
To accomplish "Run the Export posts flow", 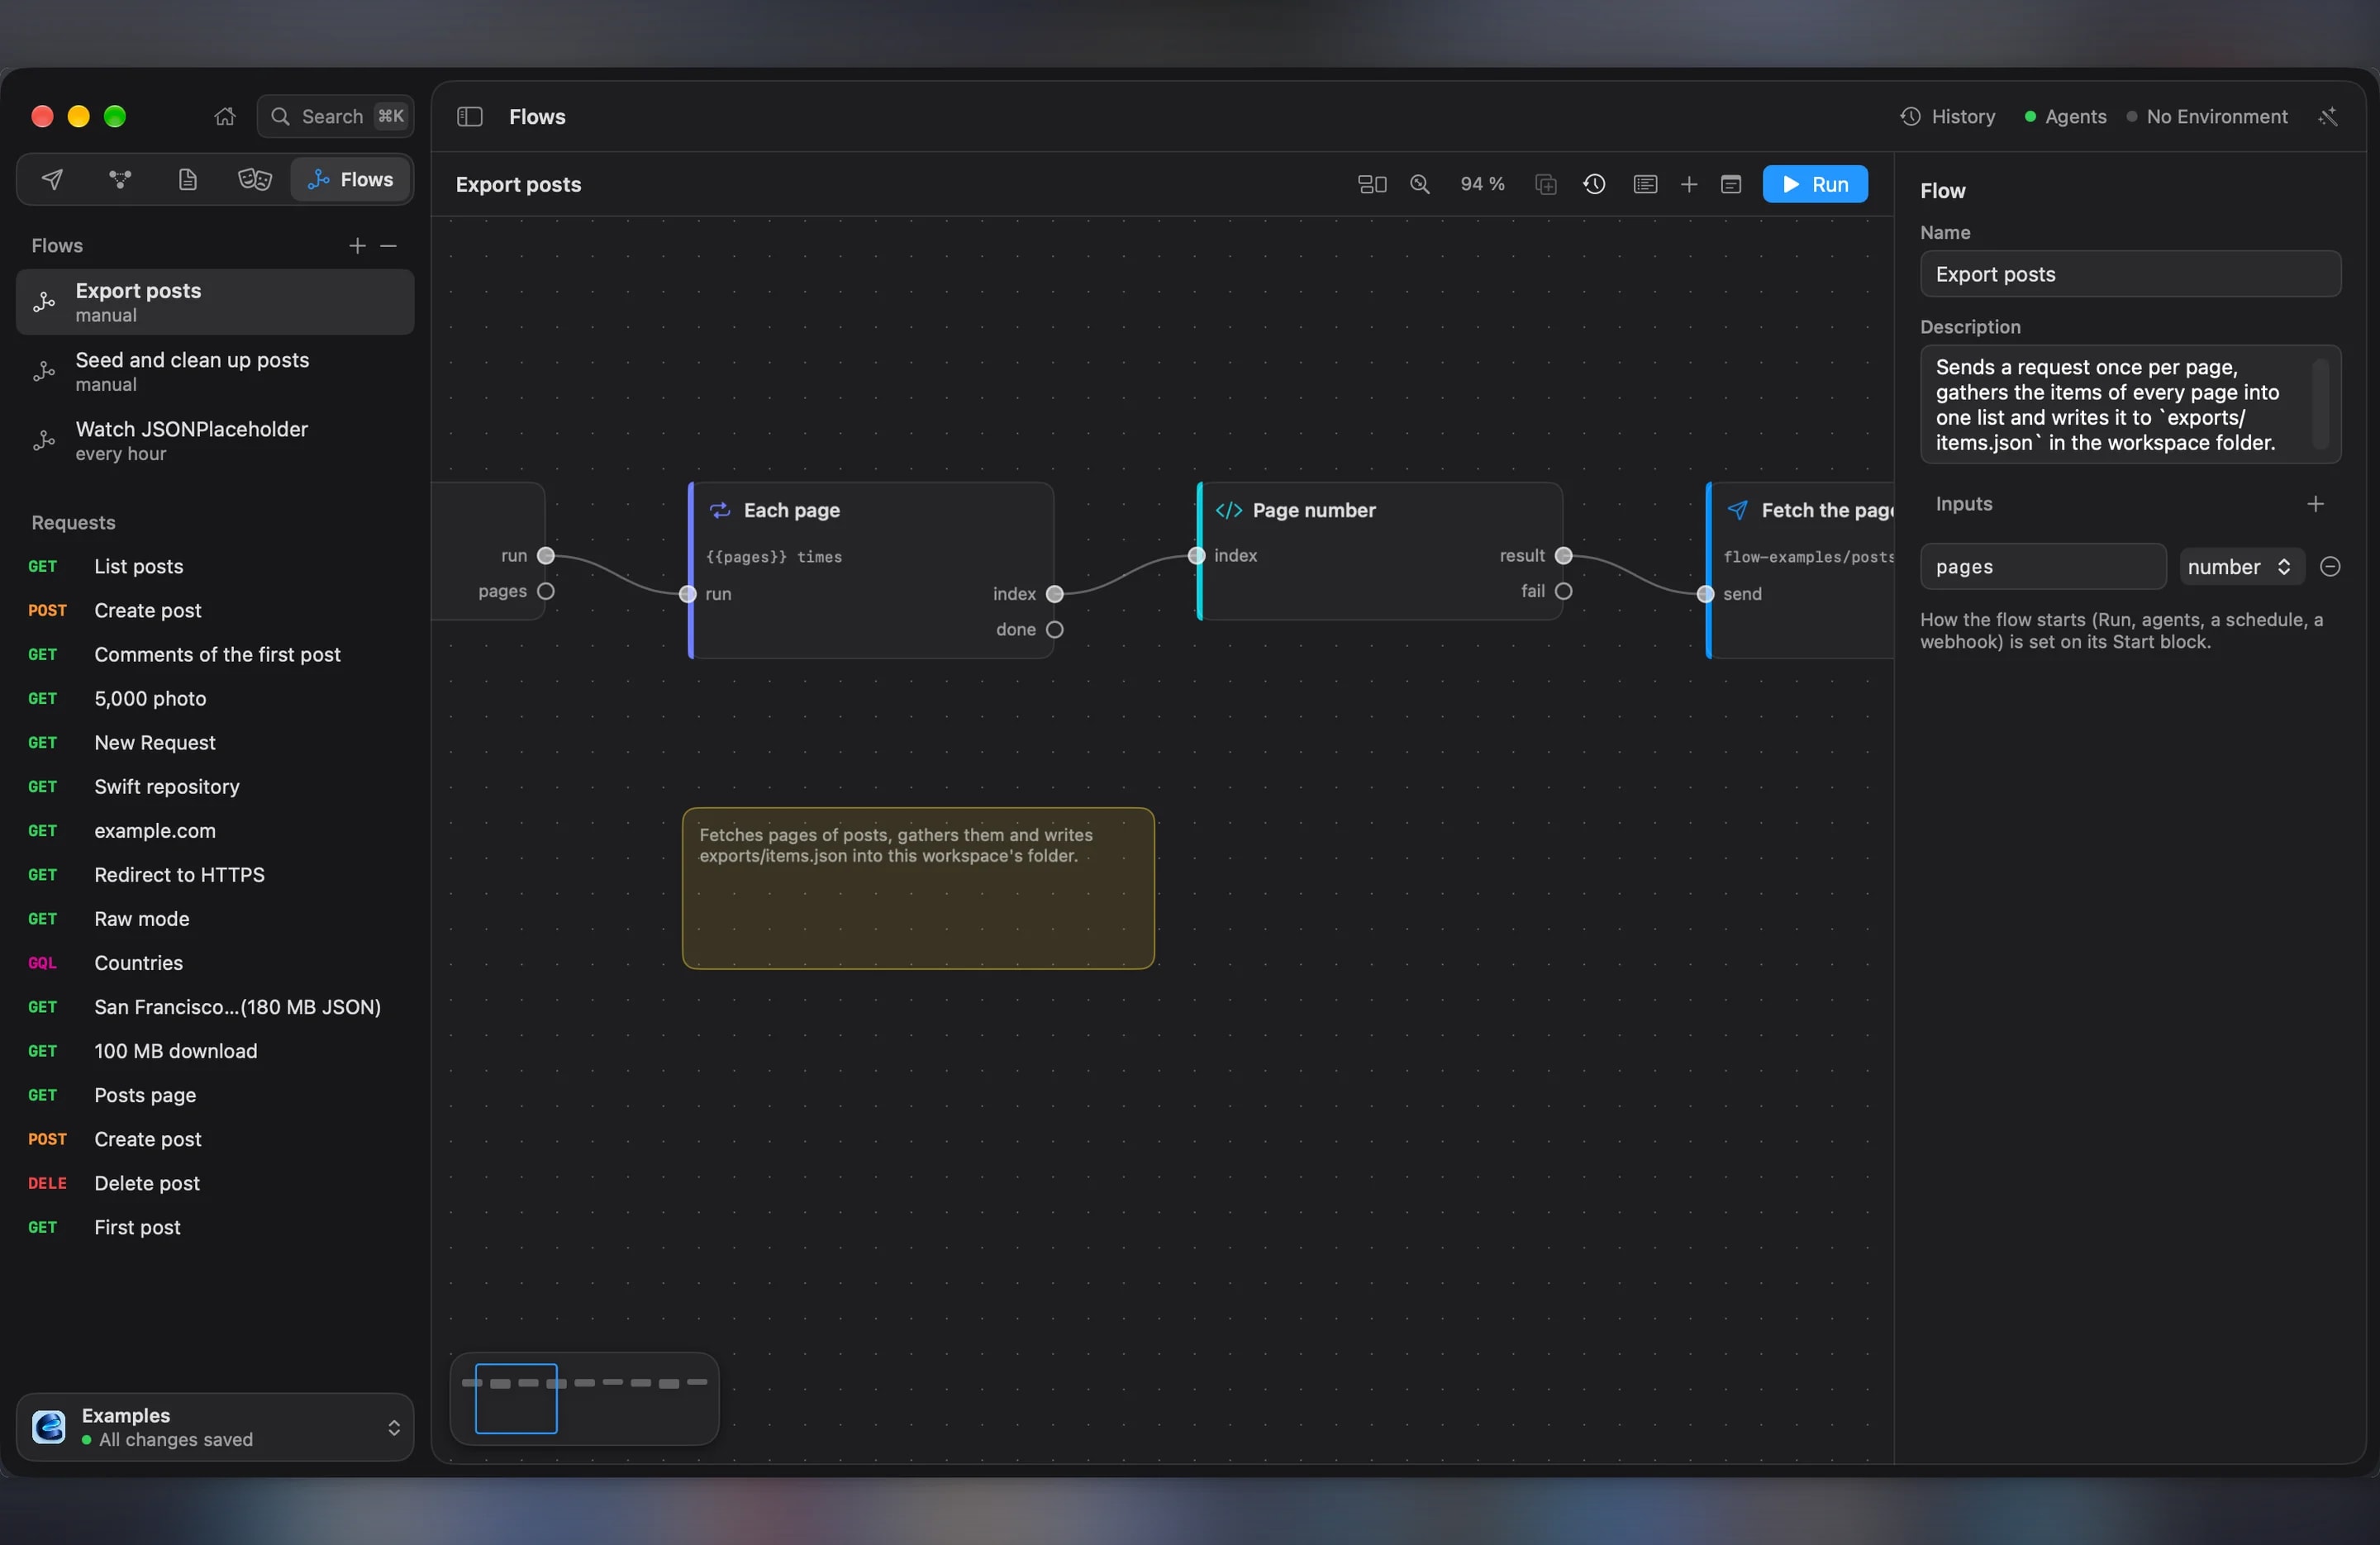I will tap(1815, 184).
